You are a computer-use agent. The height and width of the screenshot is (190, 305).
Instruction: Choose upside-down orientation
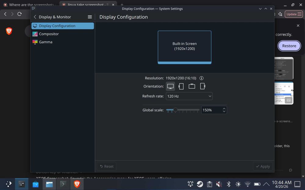[x=192, y=86]
